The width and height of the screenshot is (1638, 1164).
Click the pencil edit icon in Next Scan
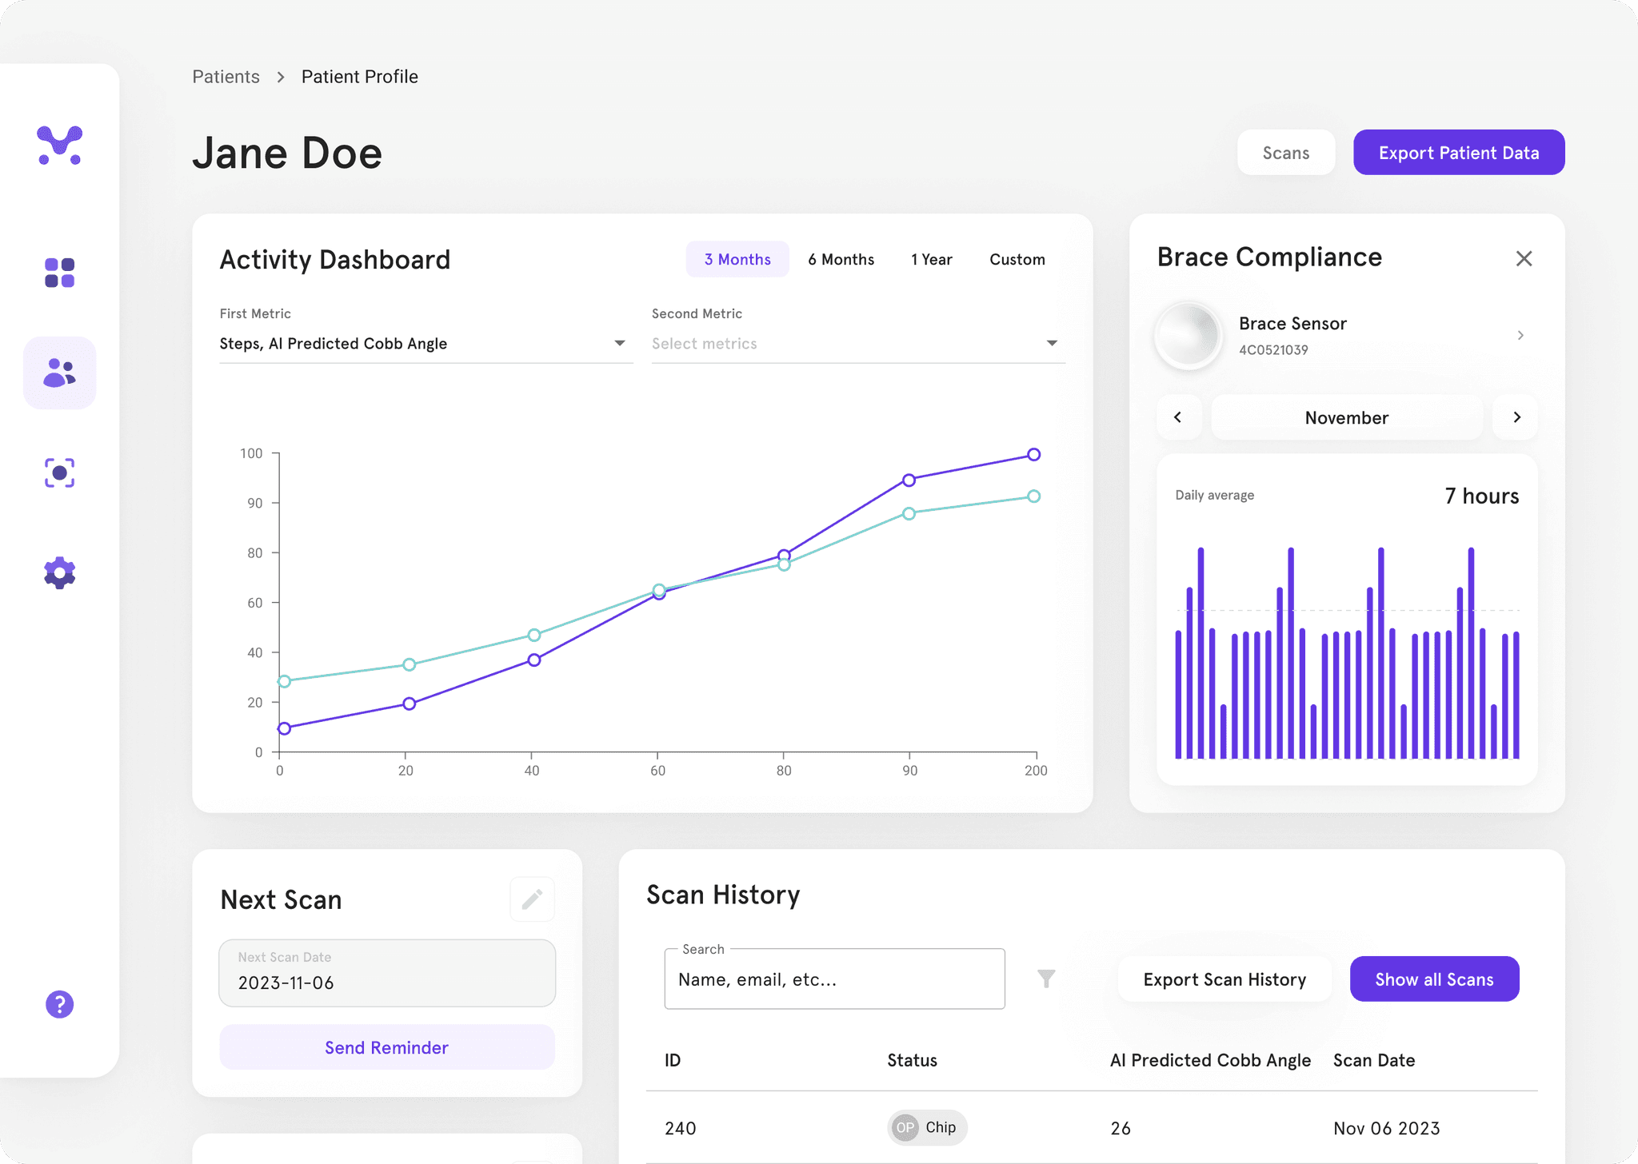pos(532,899)
